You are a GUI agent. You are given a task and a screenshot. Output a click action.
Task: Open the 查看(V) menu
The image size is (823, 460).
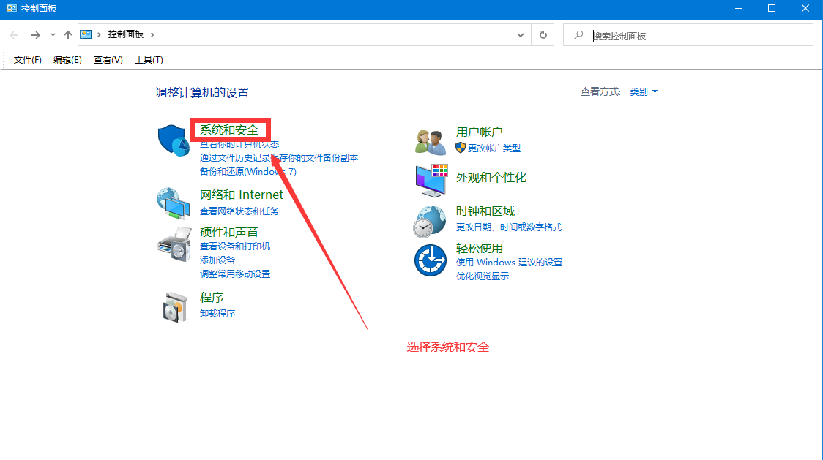click(x=108, y=60)
